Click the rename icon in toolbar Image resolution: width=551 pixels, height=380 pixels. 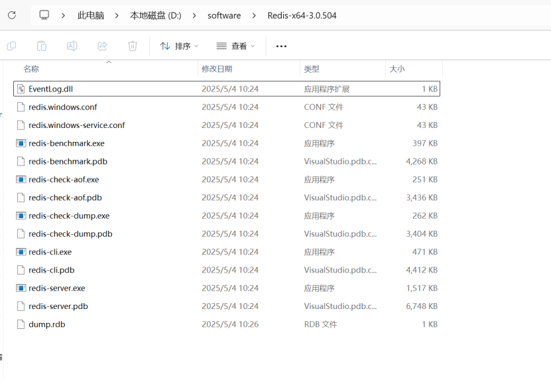[x=72, y=46]
